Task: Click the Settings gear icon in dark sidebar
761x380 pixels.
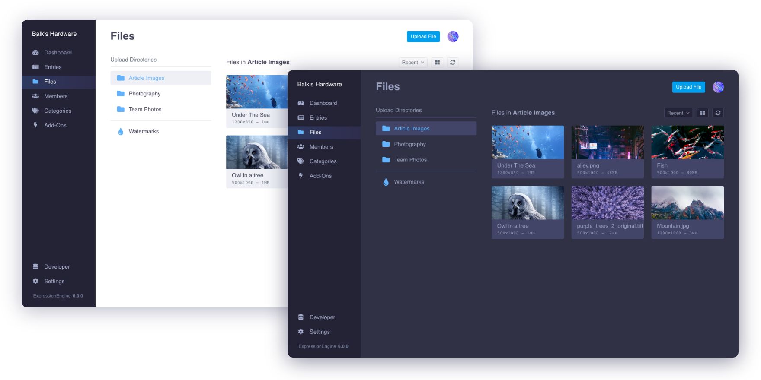Action: point(301,332)
